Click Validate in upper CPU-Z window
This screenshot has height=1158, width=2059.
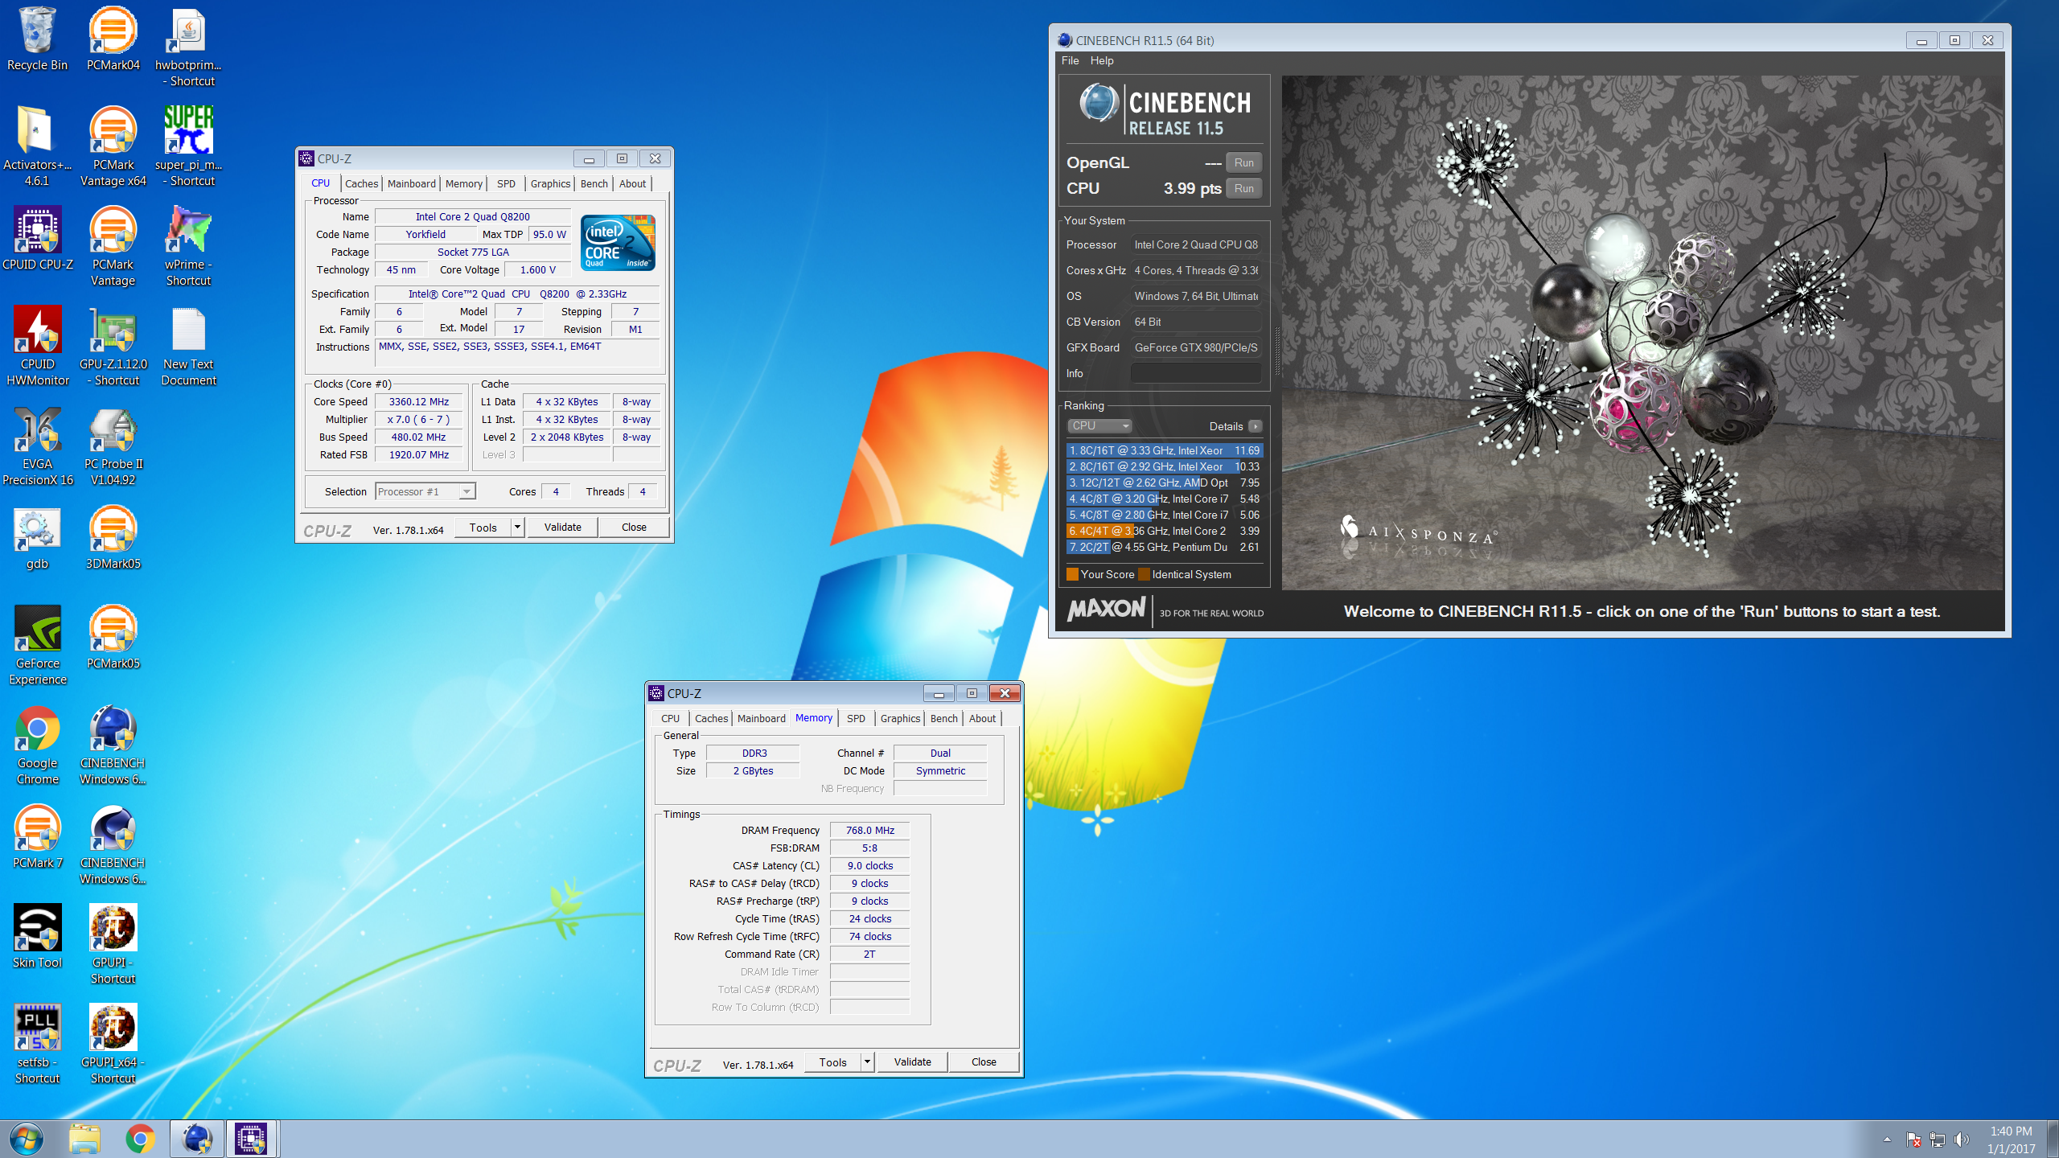(x=562, y=528)
